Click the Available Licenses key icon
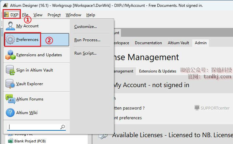The image size is (233, 144). point(103,136)
